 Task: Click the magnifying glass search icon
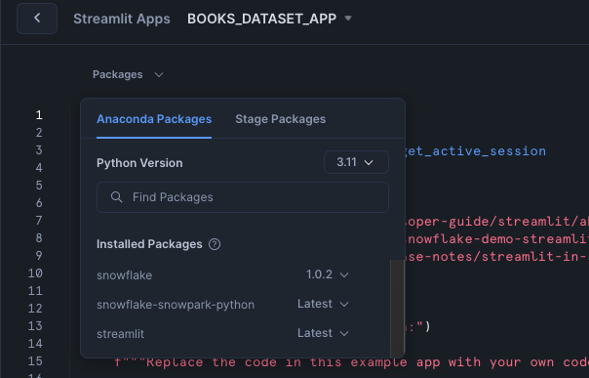click(x=116, y=197)
